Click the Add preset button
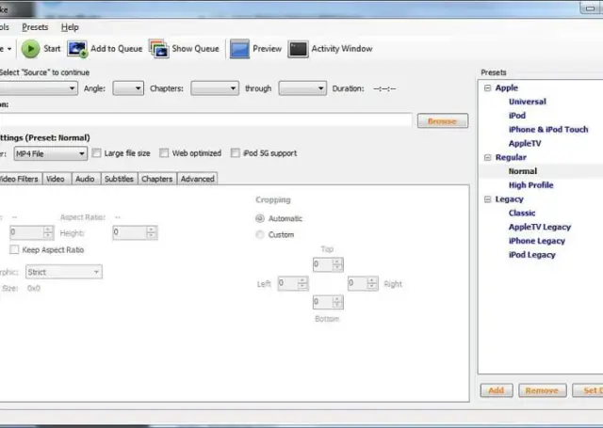This screenshot has width=603, height=428. click(496, 390)
